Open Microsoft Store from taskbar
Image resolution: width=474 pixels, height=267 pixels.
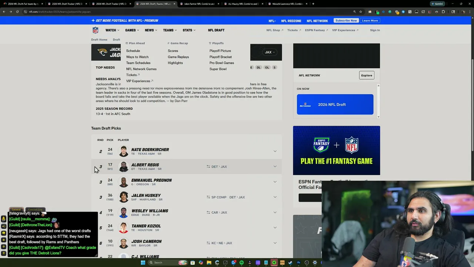193,263
